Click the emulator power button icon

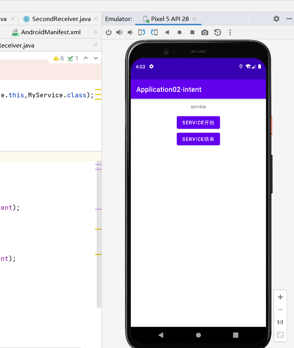click(109, 32)
